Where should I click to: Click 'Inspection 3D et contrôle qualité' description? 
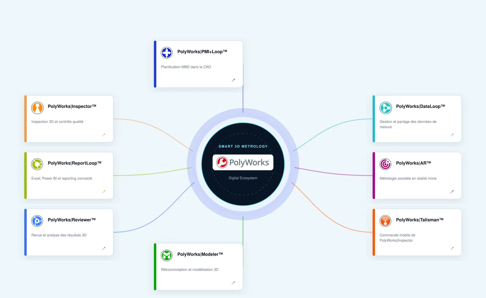coord(57,122)
